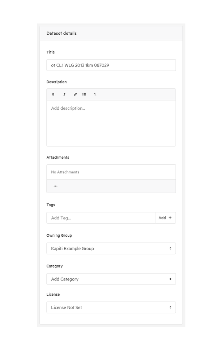Click the Add button beside the tag field
222x362 pixels.
[165, 218]
